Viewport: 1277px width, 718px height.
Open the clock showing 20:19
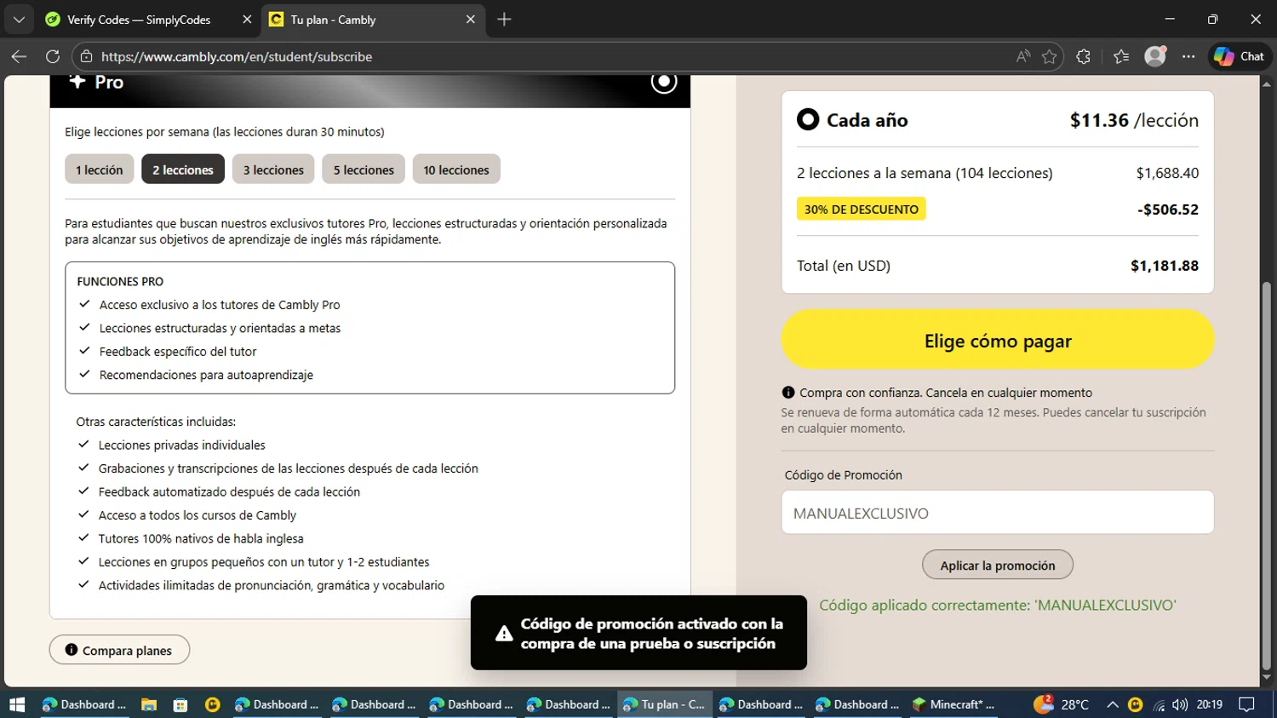click(1209, 704)
